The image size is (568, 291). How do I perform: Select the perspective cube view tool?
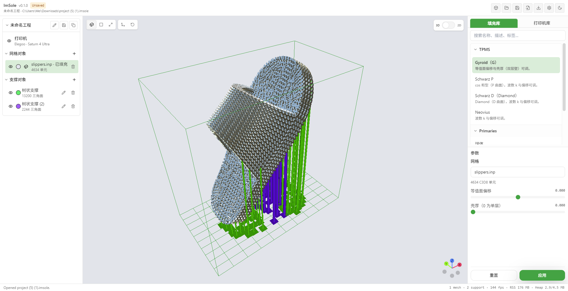point(92,25)
